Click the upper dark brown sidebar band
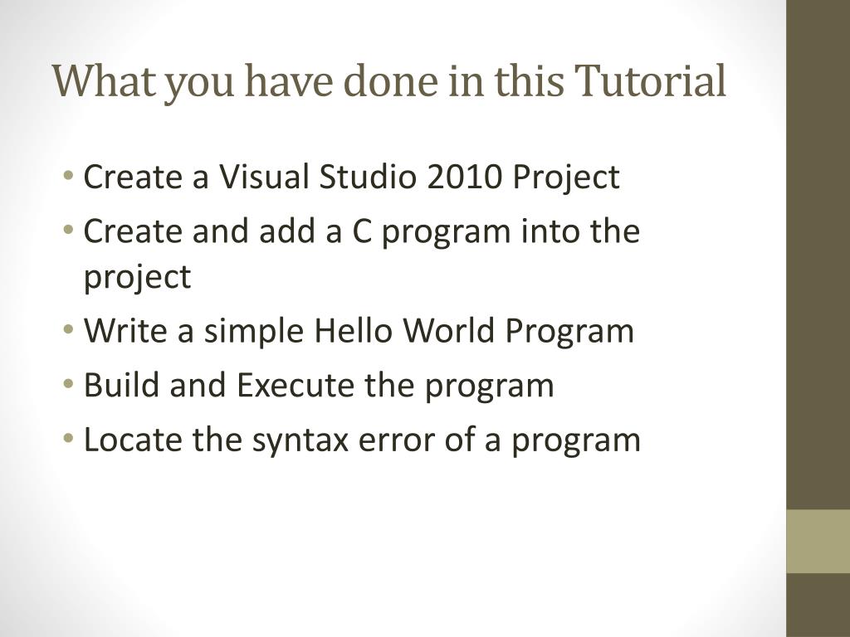This screenshot has height=637, width=850. (818, 255)
